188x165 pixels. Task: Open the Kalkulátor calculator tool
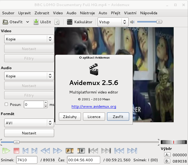coord(80,22)
